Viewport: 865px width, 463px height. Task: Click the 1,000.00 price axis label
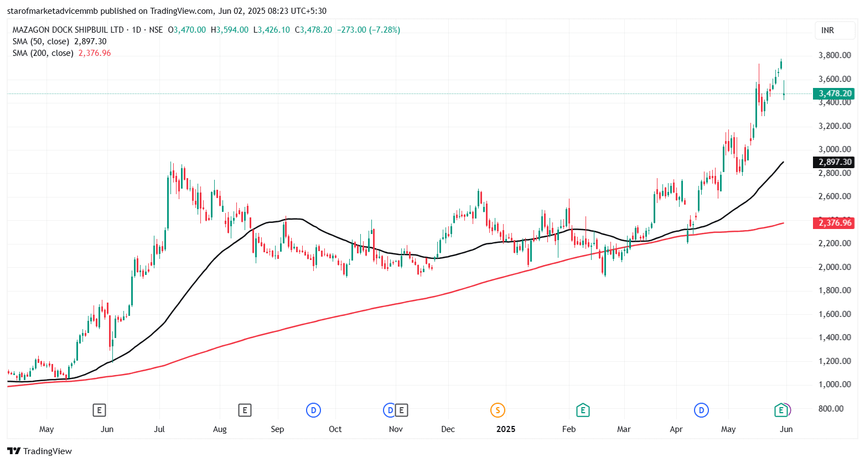pos(835,384)
